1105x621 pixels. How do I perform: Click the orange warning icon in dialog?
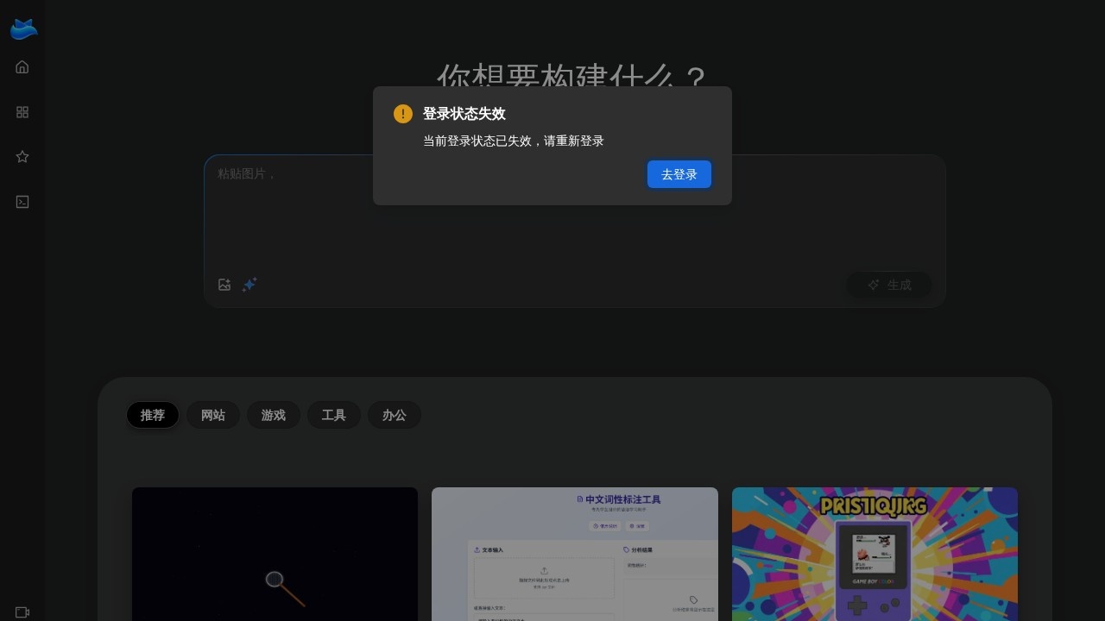pos(403,114)
